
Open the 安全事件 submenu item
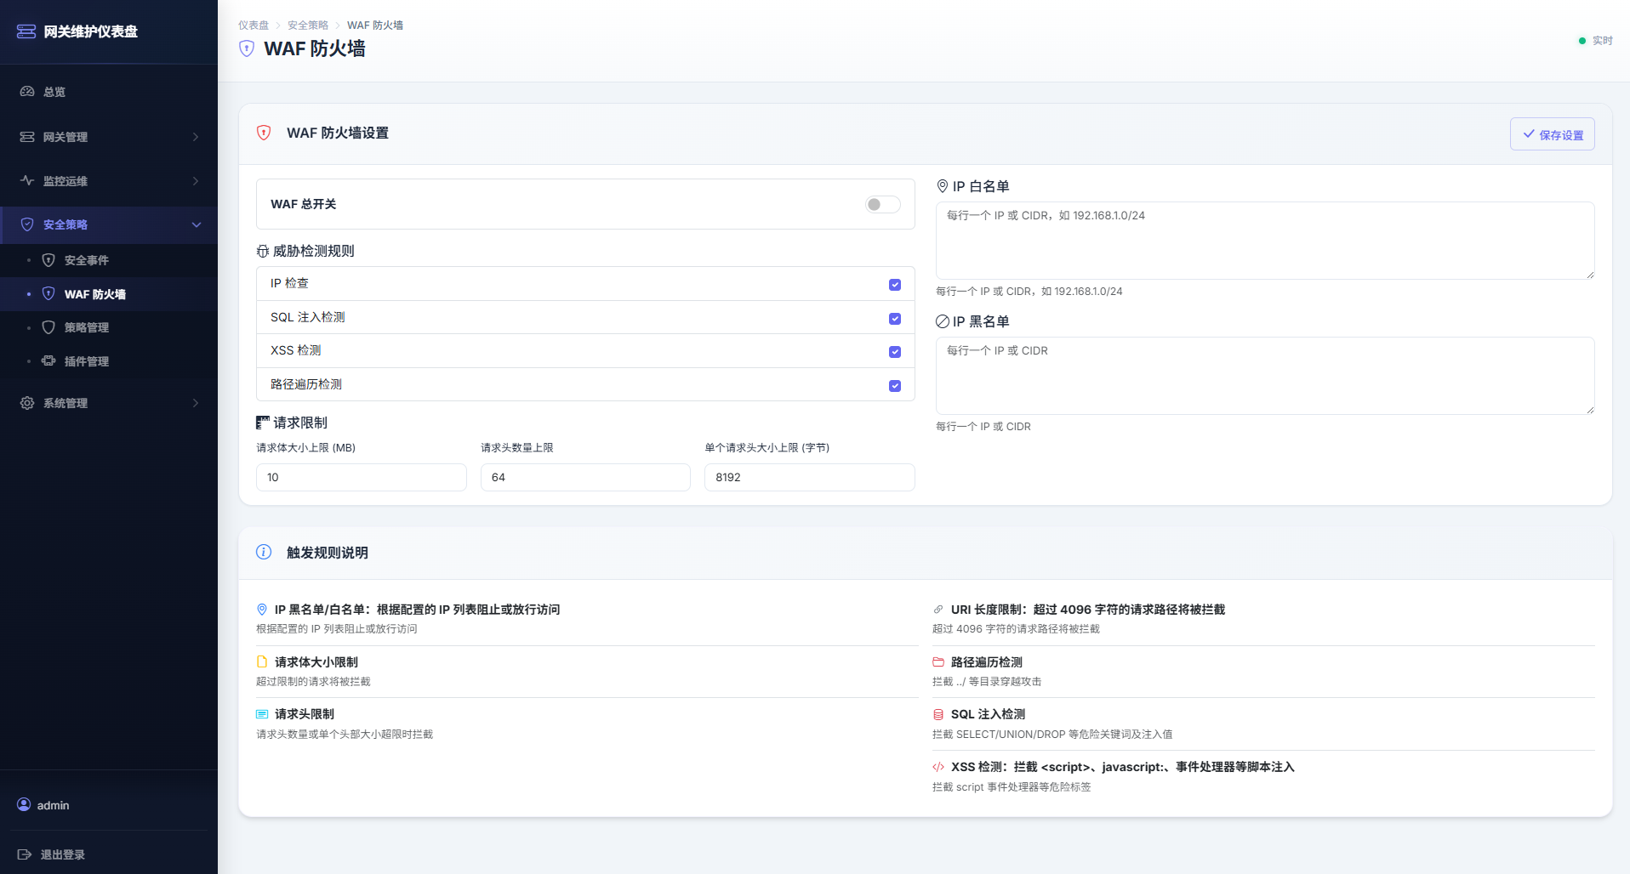coord(109,260)
